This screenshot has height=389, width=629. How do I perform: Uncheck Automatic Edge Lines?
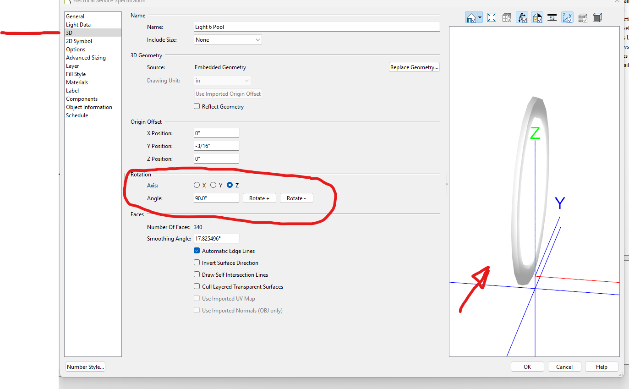click(x=197, y=251)
